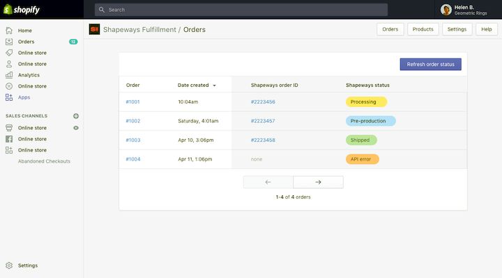Go to next page of orders
This screenshot has height=278, width=502.
(x=318, y=182)
